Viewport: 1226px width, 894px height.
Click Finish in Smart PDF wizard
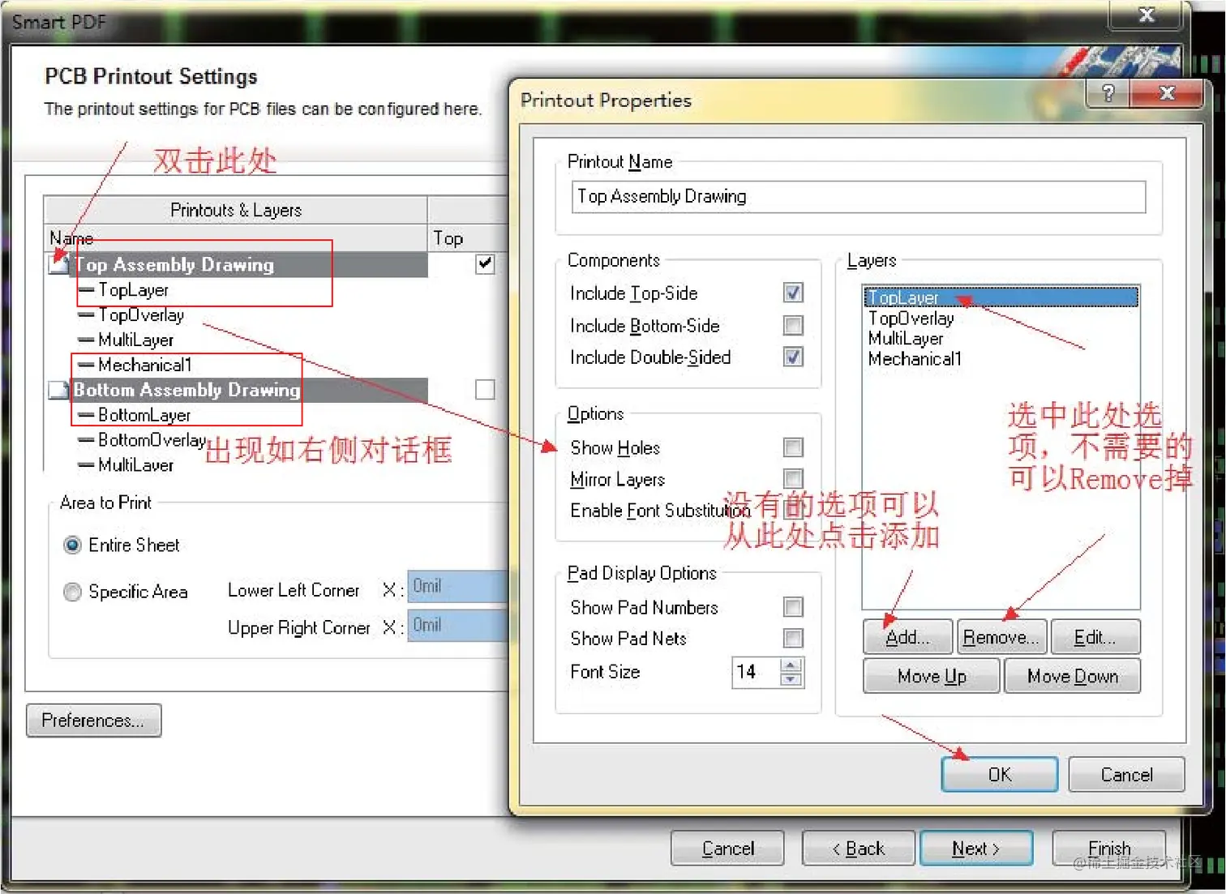[1108, 849]
